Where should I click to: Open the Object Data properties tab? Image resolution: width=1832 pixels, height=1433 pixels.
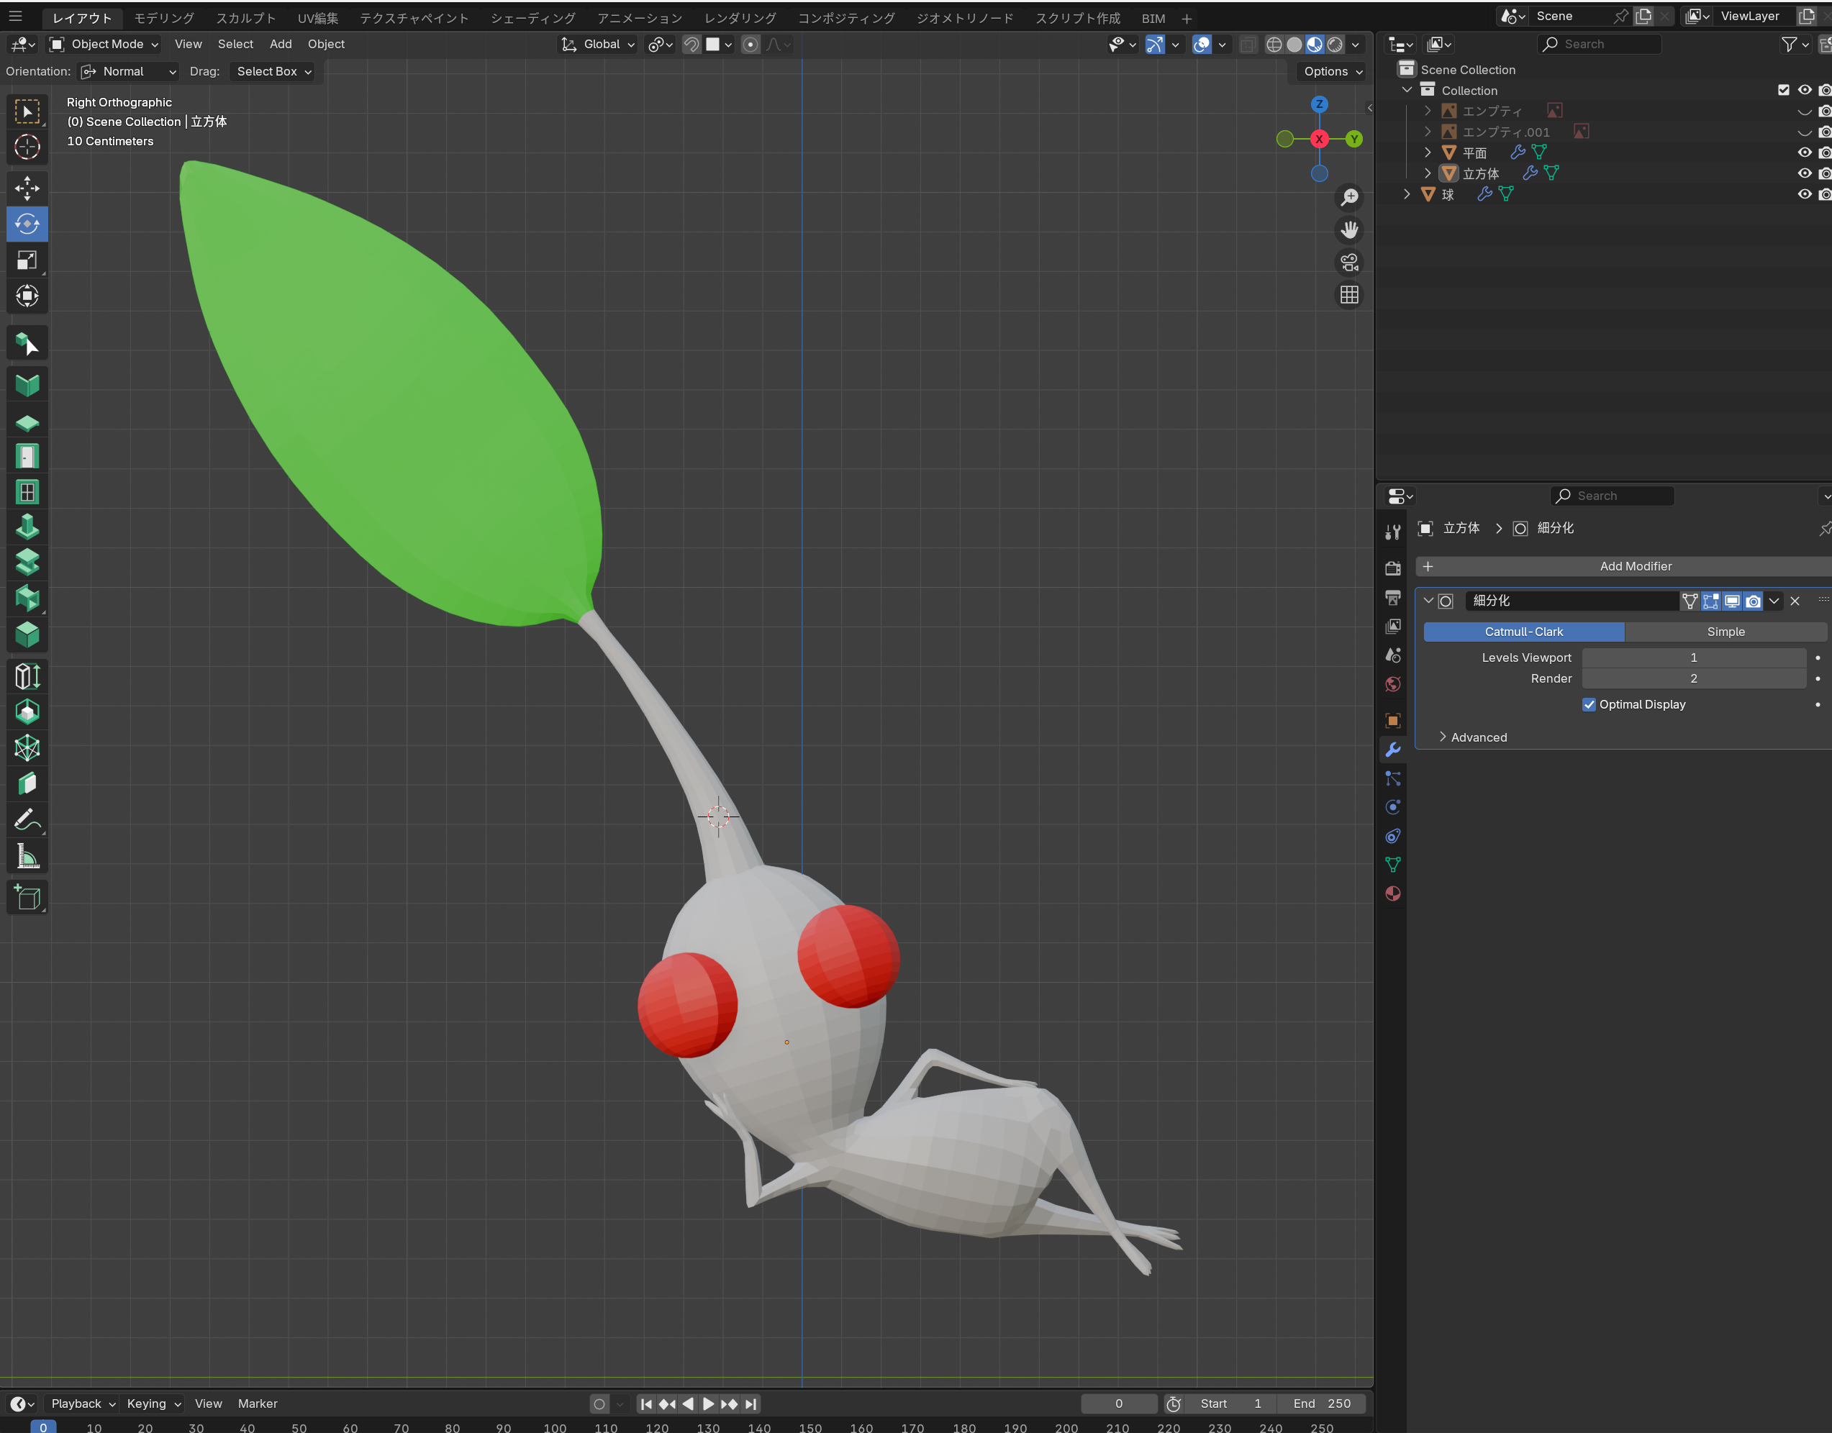[1393, 865]
